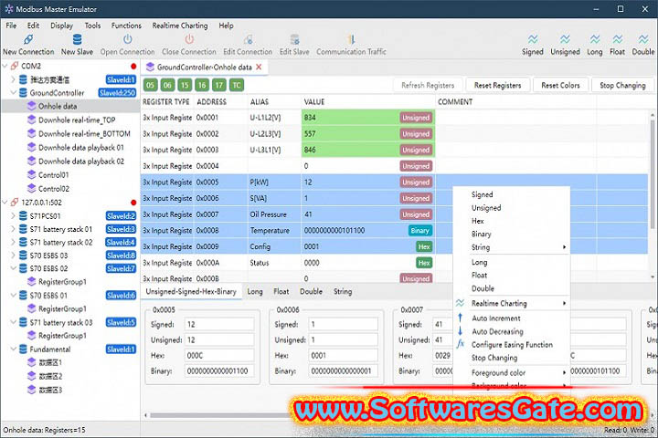
Task: Click the New Connection toolbar icon
Action: (x=28, y=39)
